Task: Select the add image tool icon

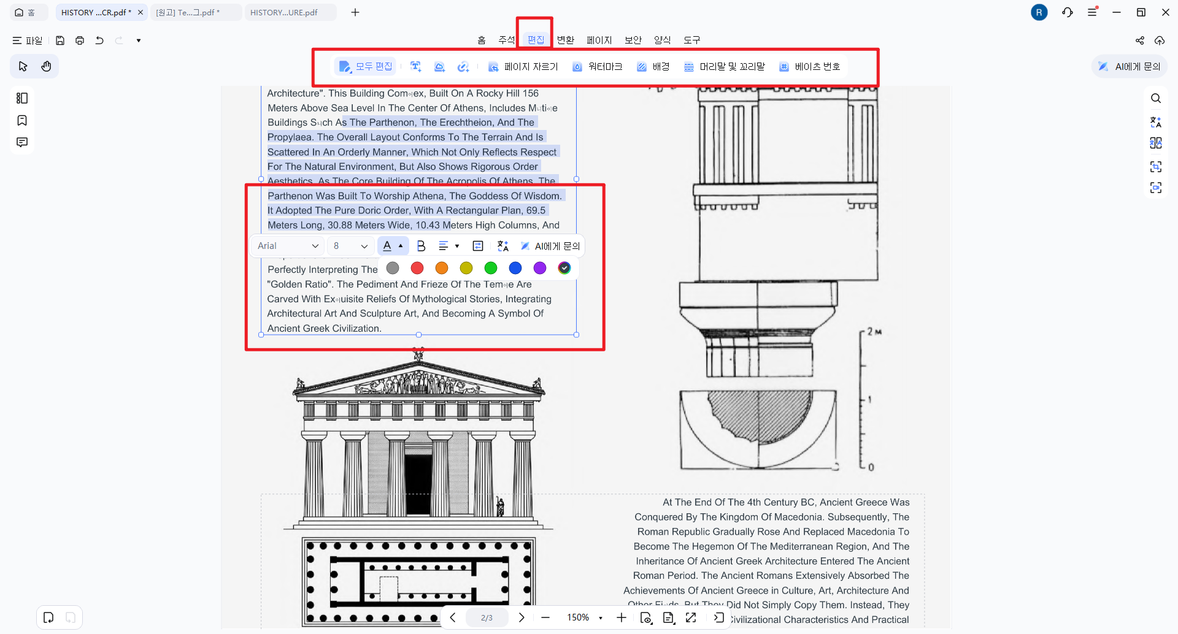Action: pos(439,67)
